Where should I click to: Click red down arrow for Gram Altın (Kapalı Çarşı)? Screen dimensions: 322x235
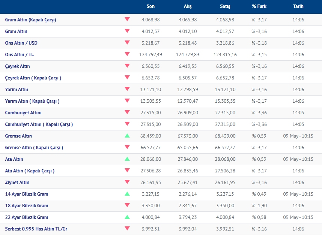click(127, 19)
